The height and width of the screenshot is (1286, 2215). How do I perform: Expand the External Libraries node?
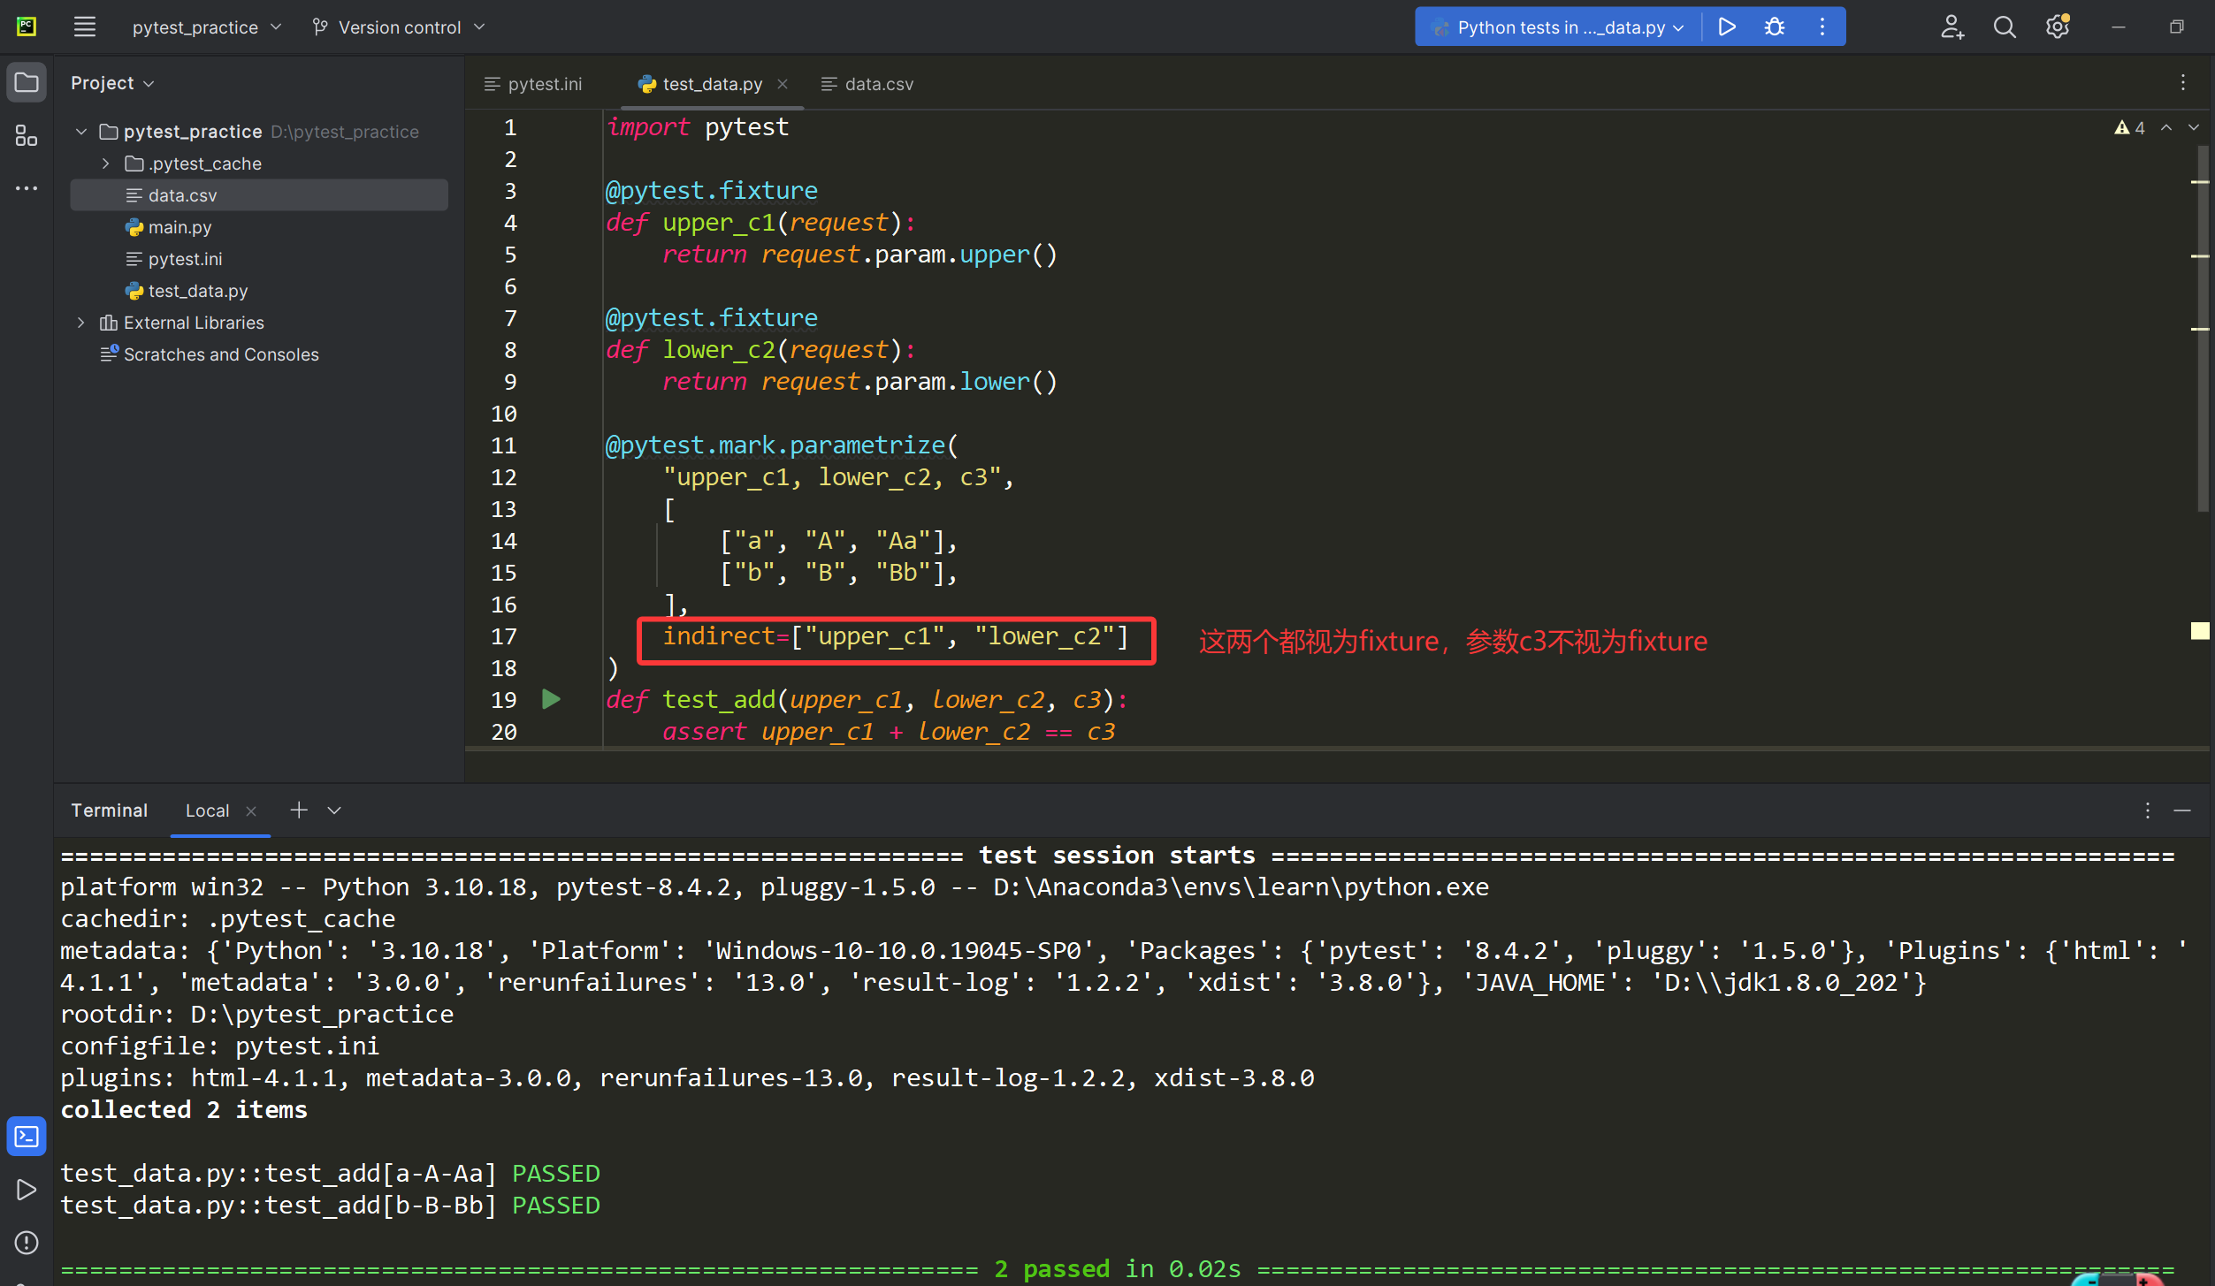point(81,323)
